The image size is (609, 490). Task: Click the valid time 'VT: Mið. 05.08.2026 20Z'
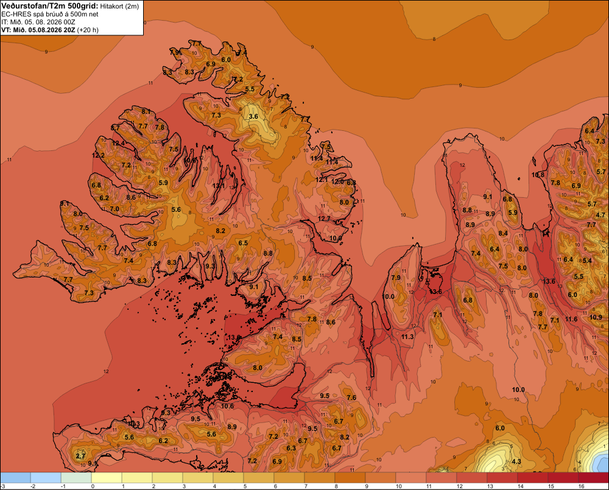pos(38,30)
